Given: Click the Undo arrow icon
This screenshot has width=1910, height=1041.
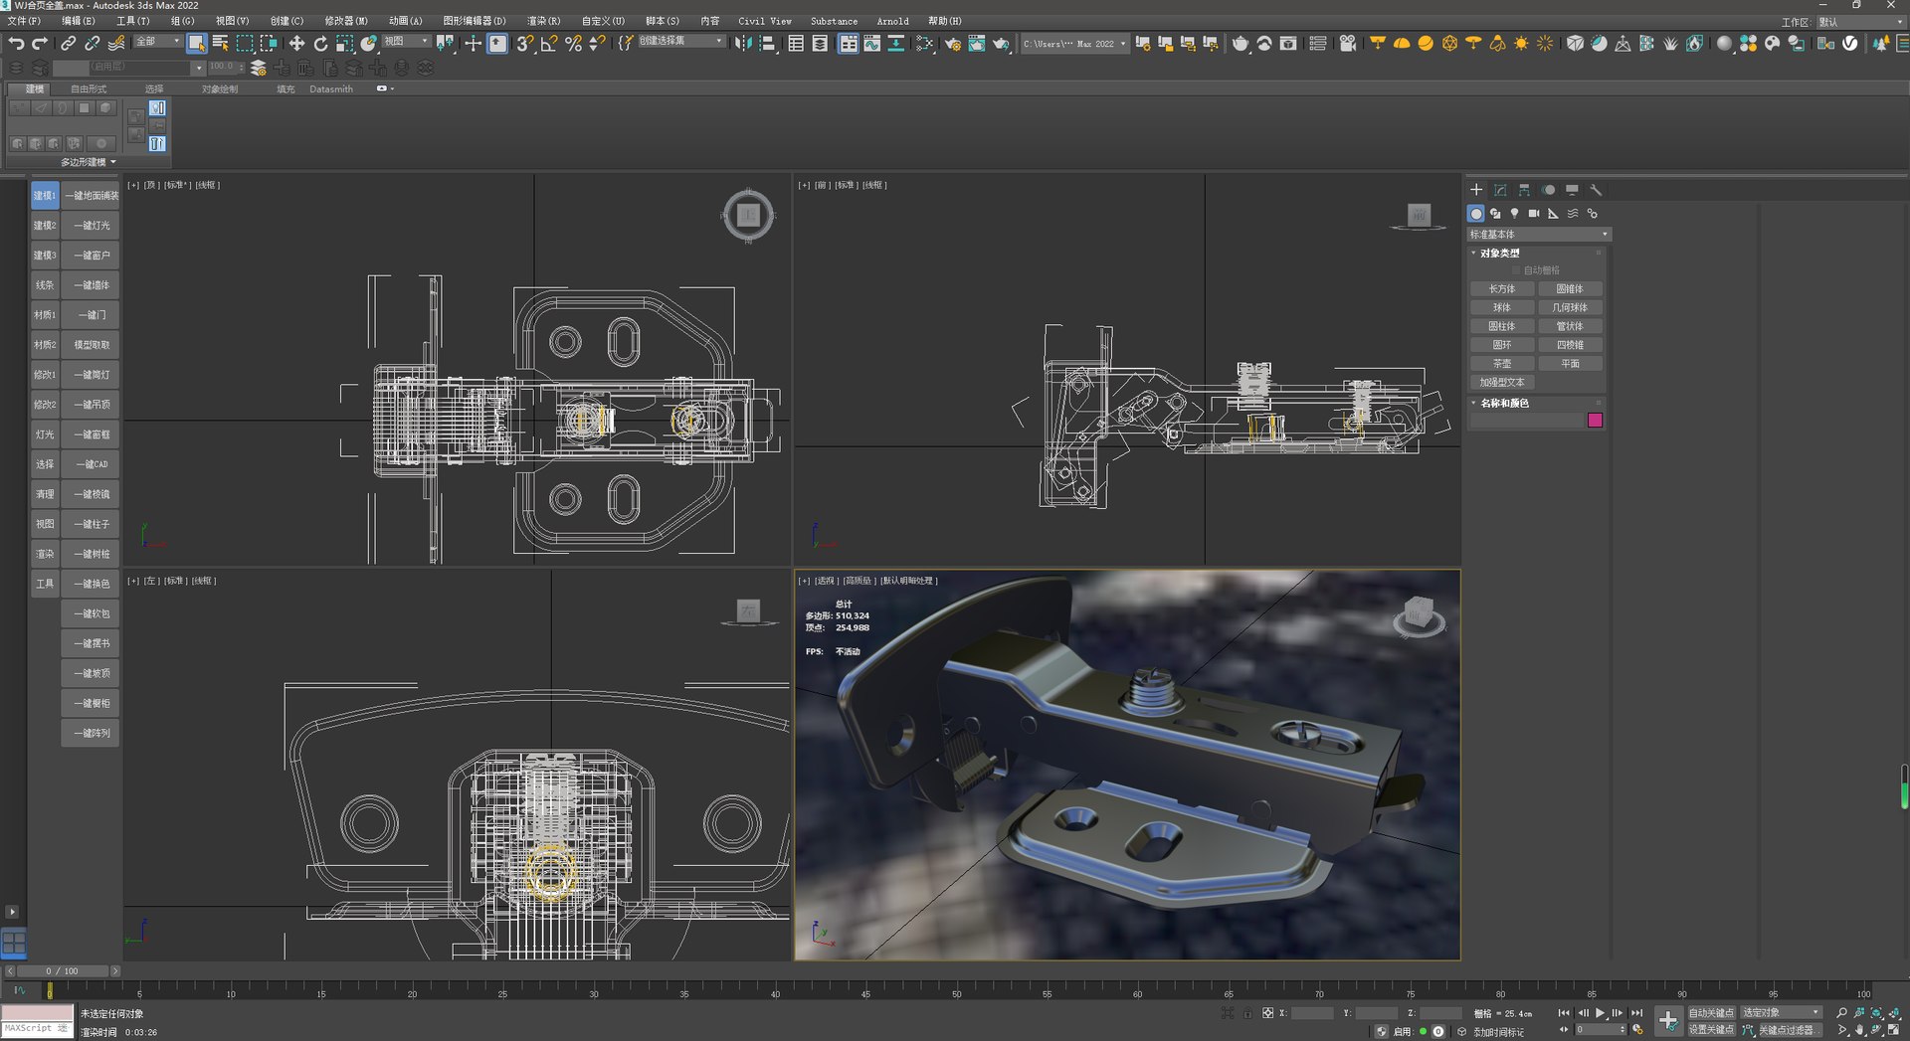Looking at the screenshot, I should click(x=16, y=43).
